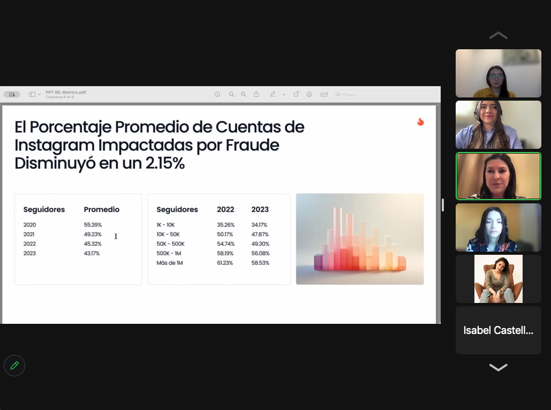Viewport: 551px width, 410px height.
Task: Click the 50.17% value
Action: [225, 234]
